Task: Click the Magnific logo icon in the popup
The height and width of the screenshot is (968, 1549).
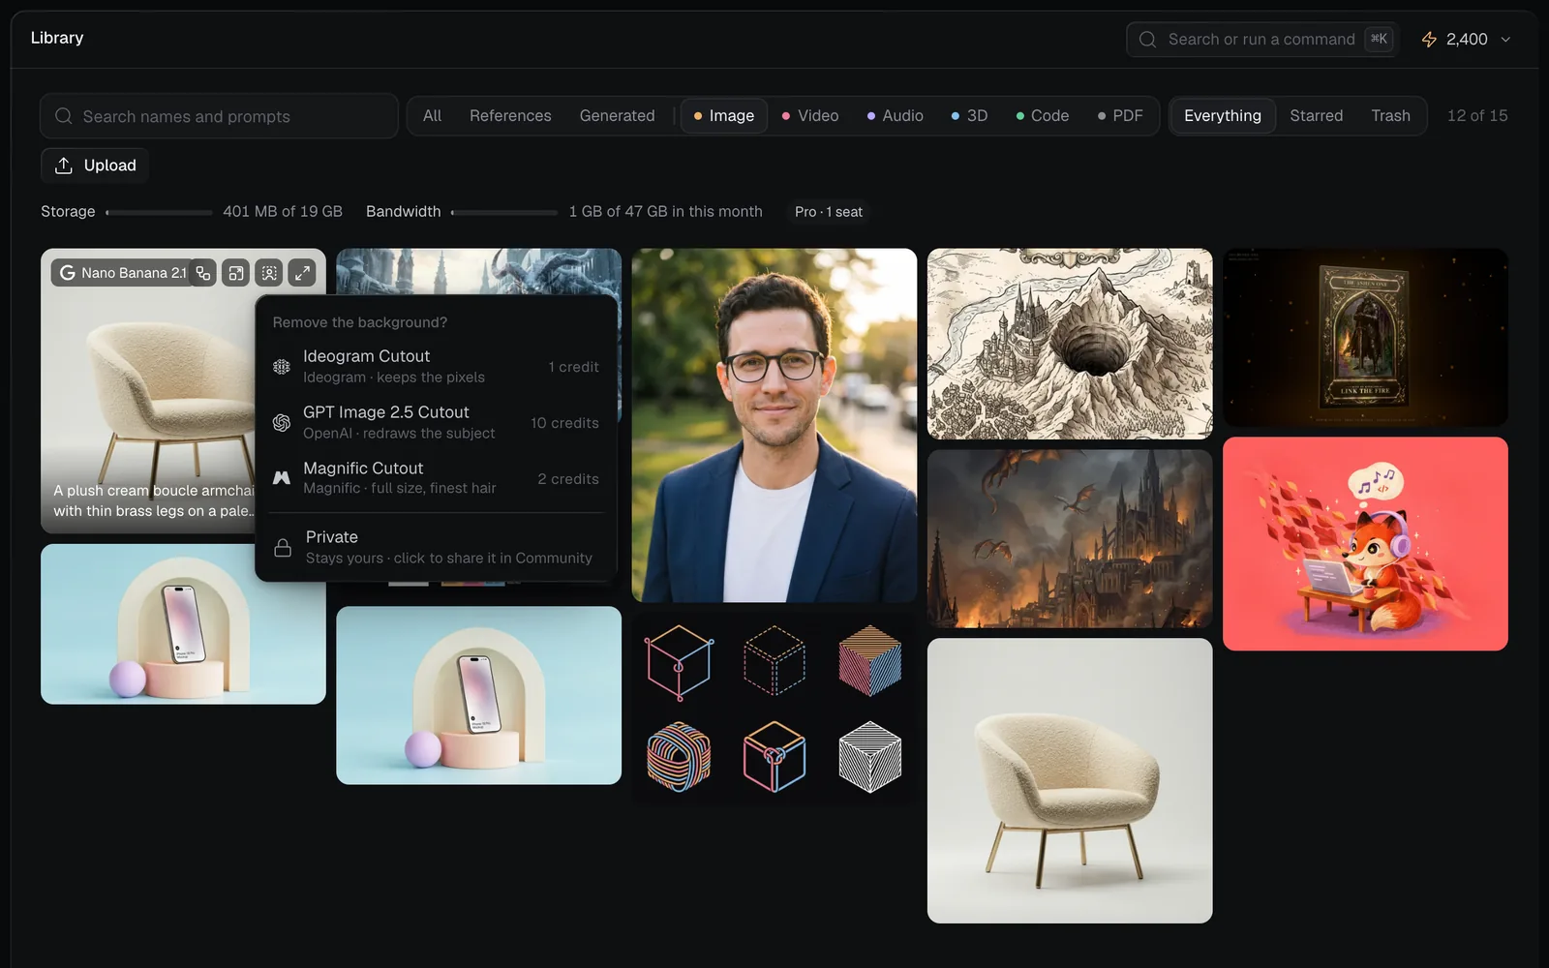Action: (x=282, y=478)
